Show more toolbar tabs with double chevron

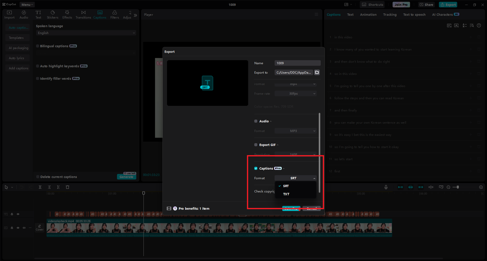pos(135,15)
